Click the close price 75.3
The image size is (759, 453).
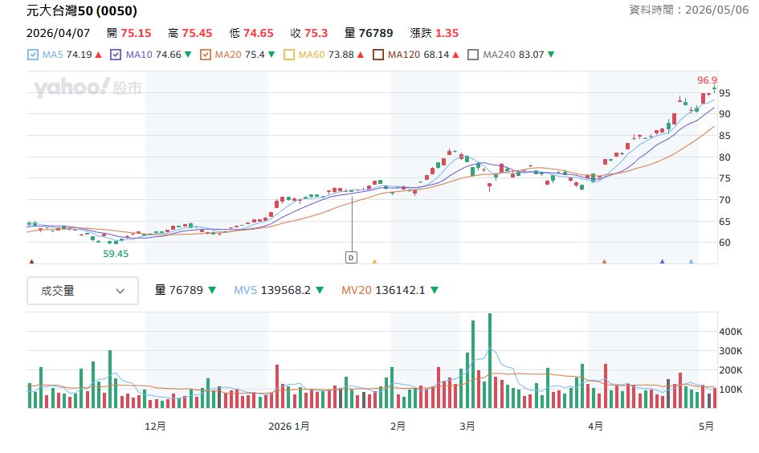click(x=316, y=34)
